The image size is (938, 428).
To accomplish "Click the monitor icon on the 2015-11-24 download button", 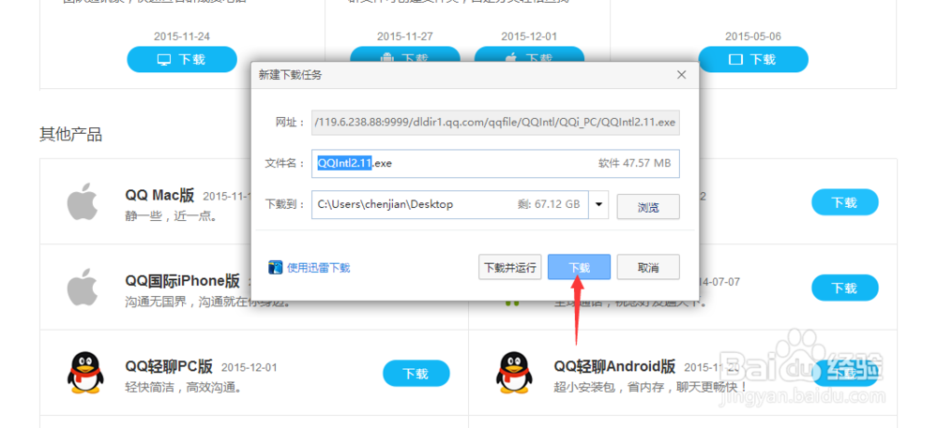I will coord(164,60).
